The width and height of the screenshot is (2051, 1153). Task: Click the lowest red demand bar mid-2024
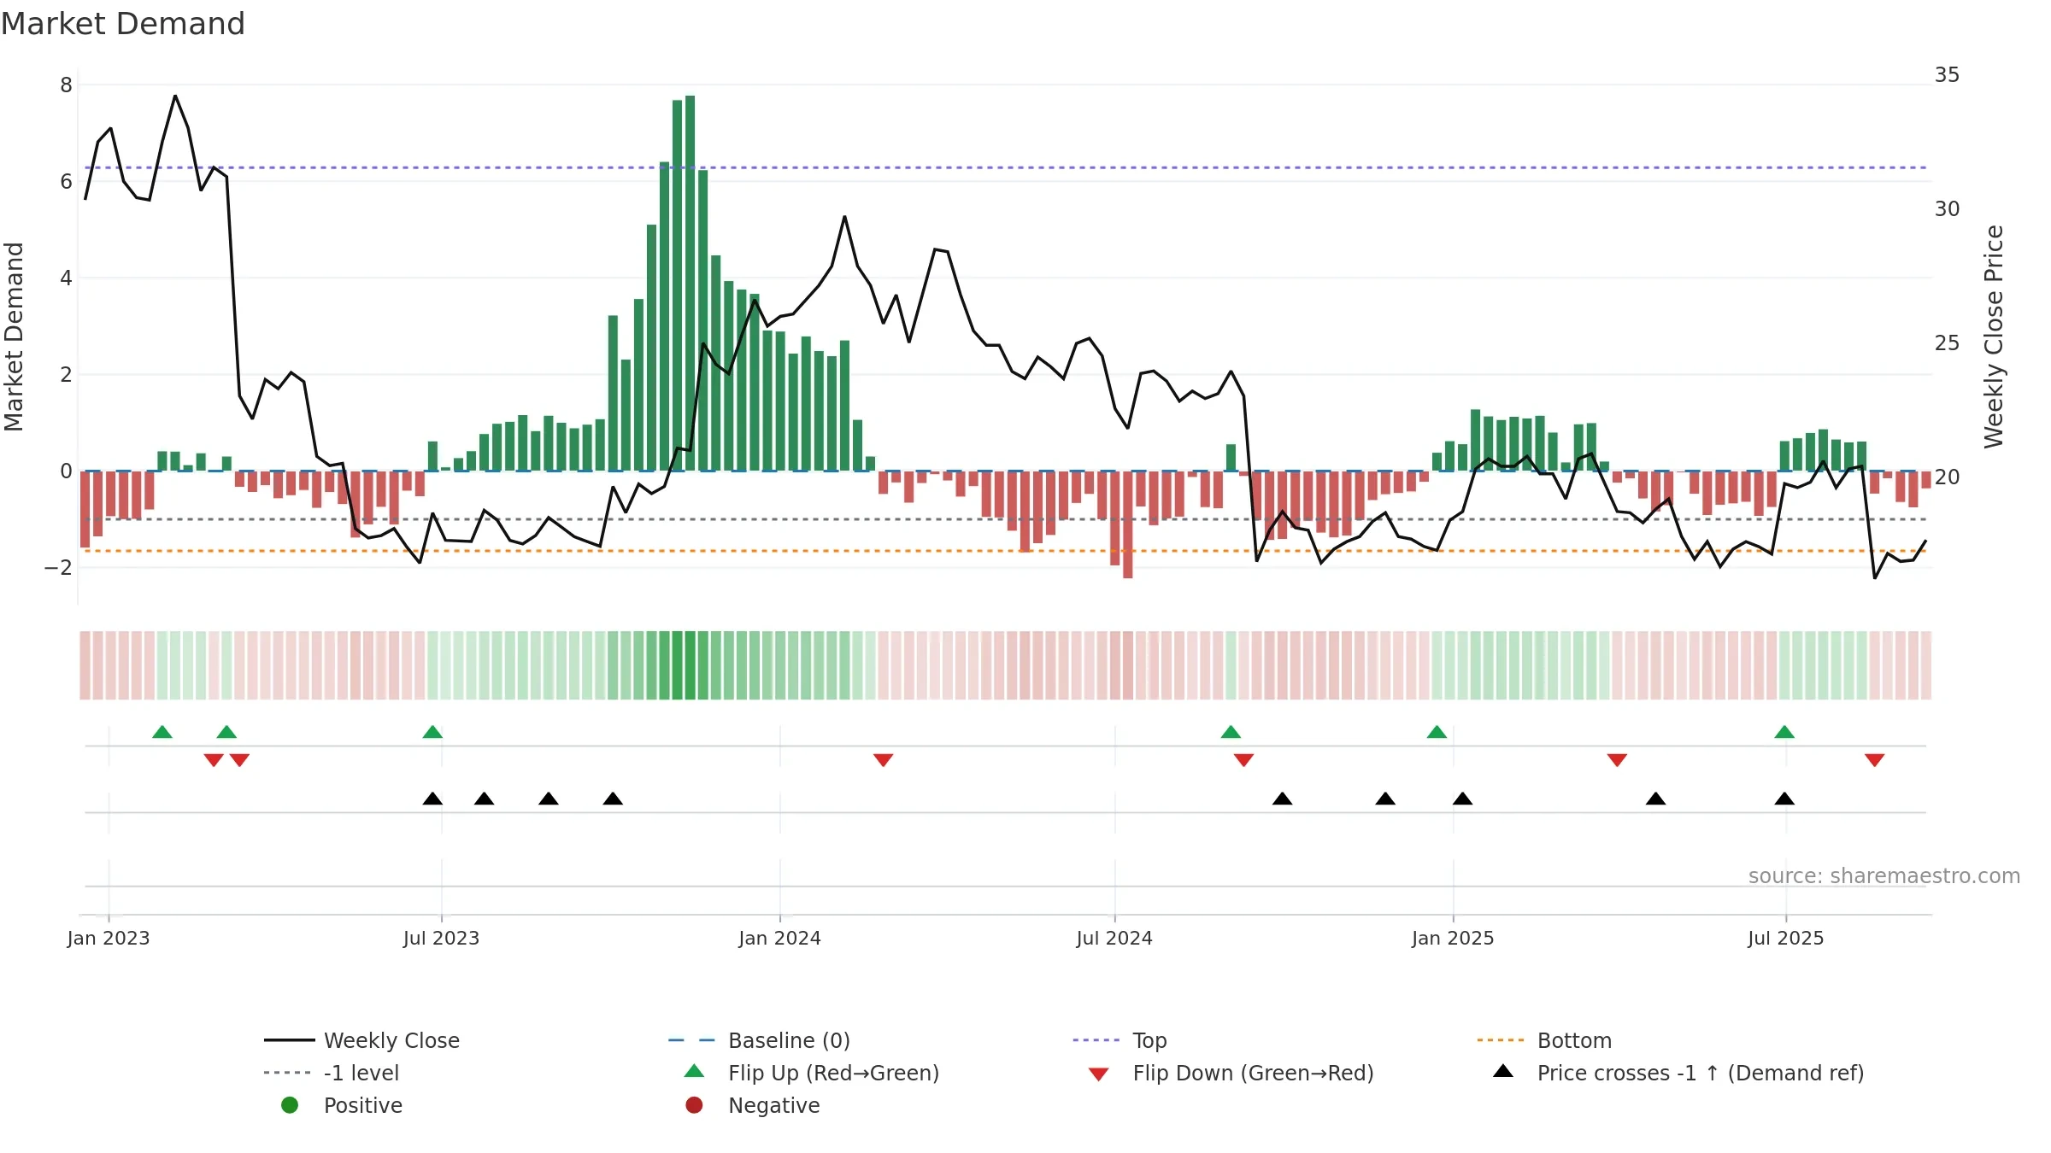(x=1128, y=524)
